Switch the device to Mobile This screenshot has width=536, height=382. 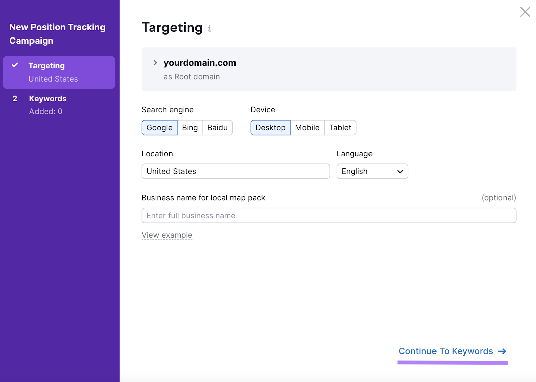tap(307, 128)
